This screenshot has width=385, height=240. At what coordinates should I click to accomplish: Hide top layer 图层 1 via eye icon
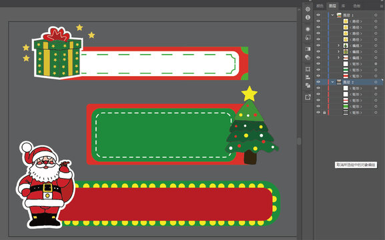coord(318,15)
